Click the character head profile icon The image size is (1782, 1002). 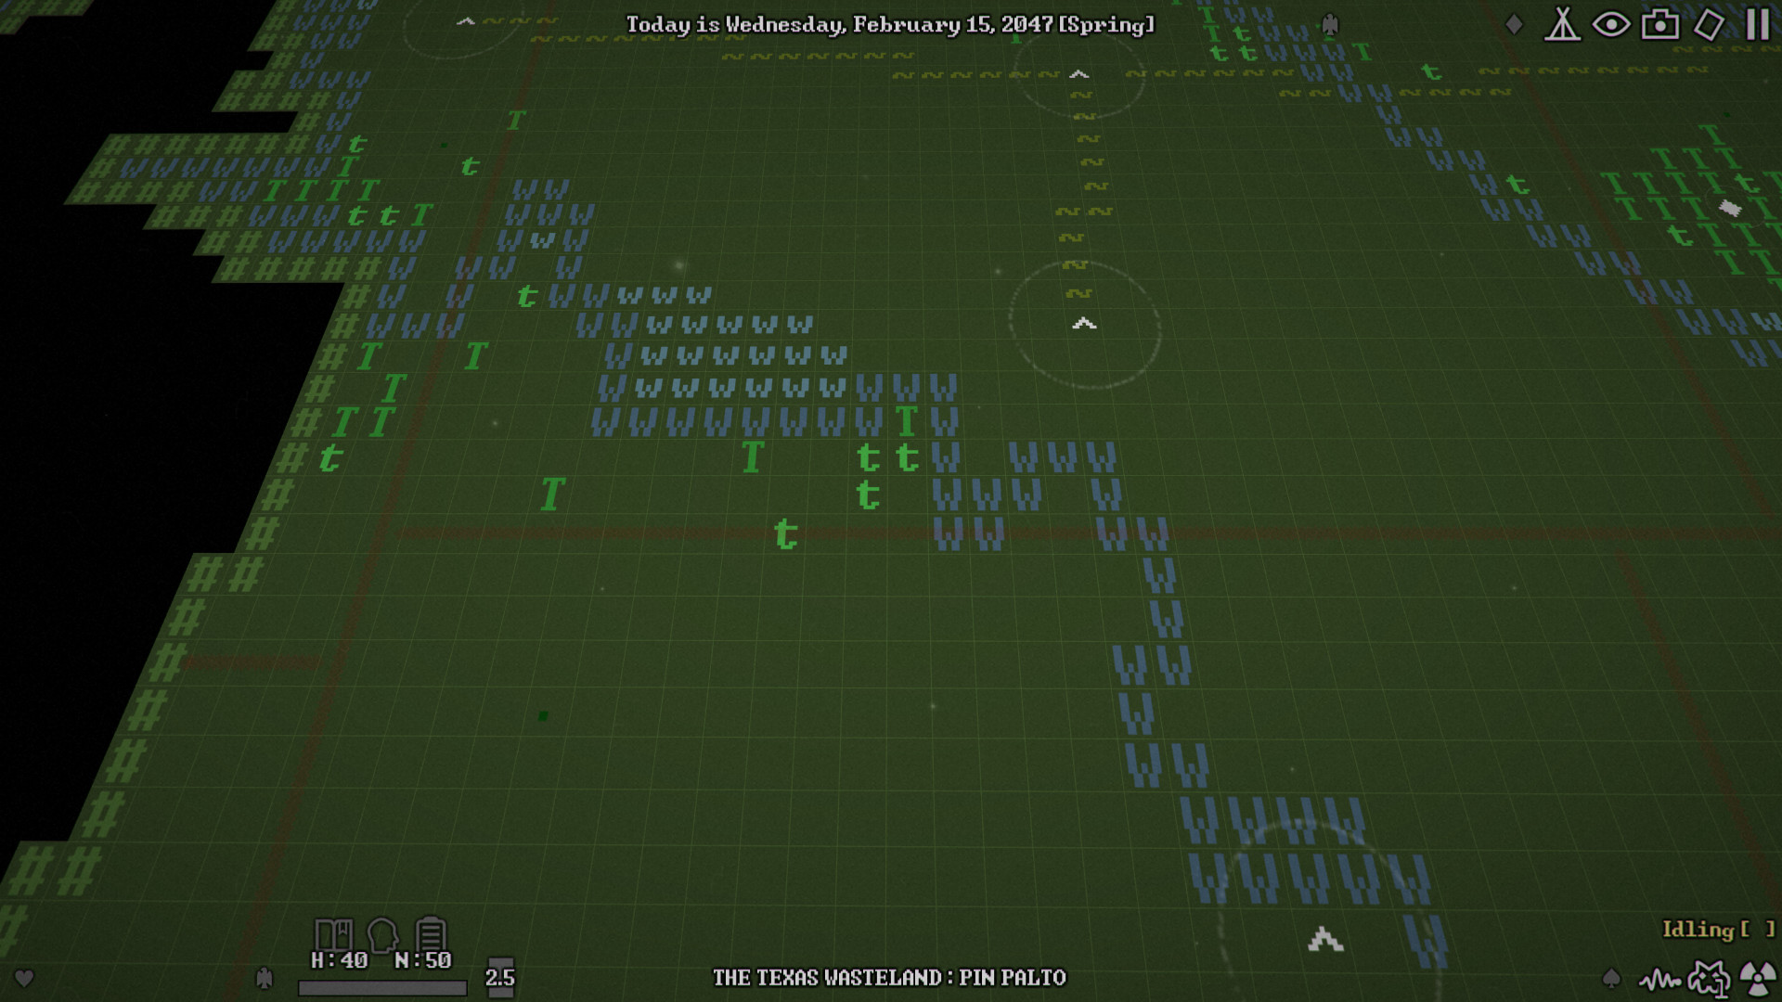pyautogui.click(x=384, y=934)
